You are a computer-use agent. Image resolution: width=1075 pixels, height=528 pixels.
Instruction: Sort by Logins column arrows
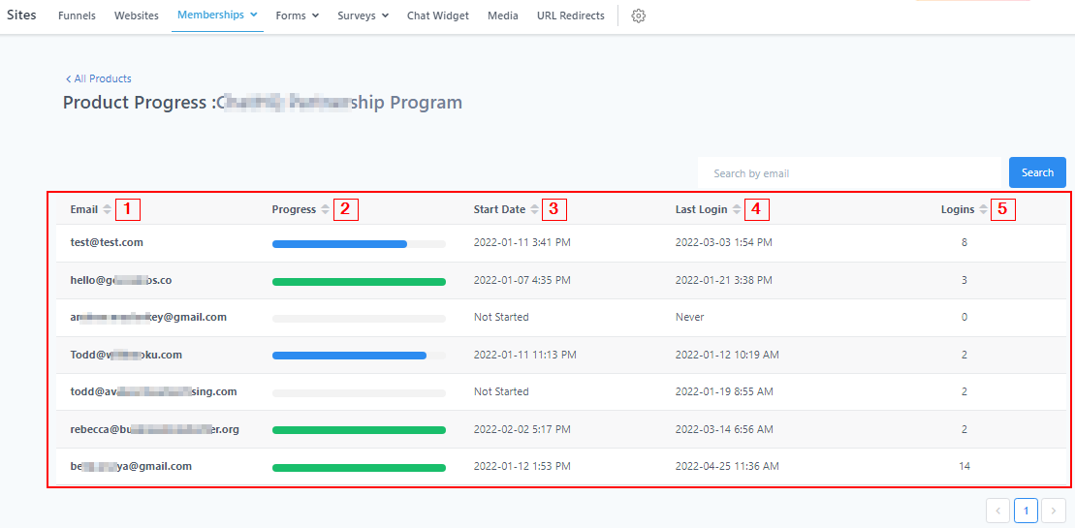coord(984,209)
